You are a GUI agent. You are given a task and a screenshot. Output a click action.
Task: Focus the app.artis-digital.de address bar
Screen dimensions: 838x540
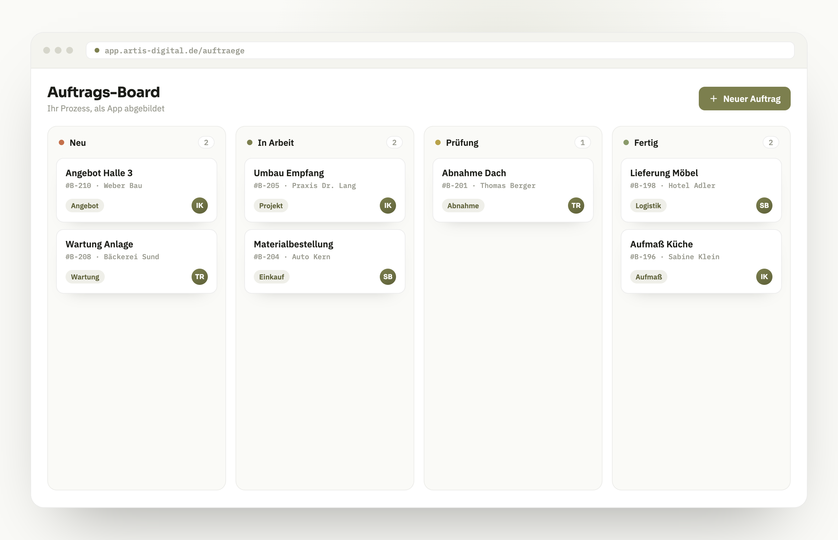point(440,51)
